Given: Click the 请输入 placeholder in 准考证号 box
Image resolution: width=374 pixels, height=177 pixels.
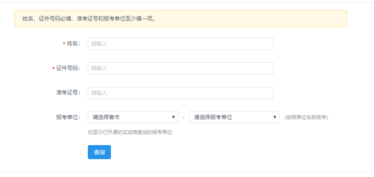Looking at the screenshot, I should point(99,93).
